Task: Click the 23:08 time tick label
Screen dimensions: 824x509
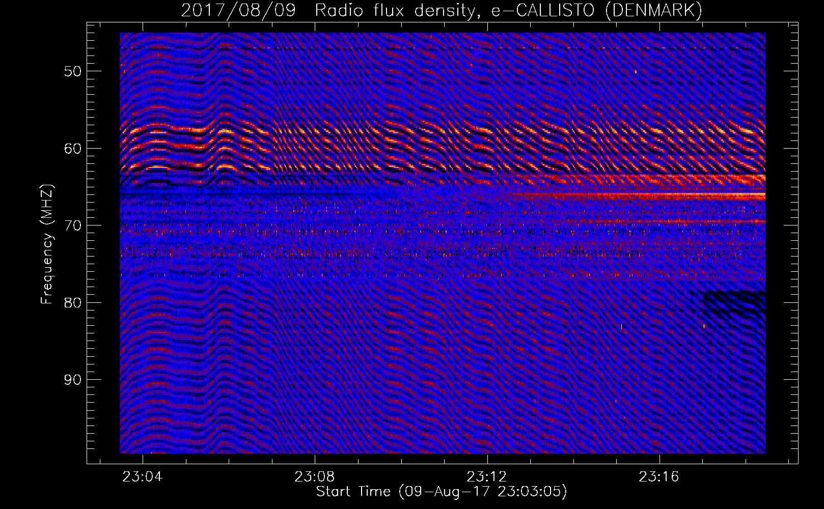Action: point(315,477)
